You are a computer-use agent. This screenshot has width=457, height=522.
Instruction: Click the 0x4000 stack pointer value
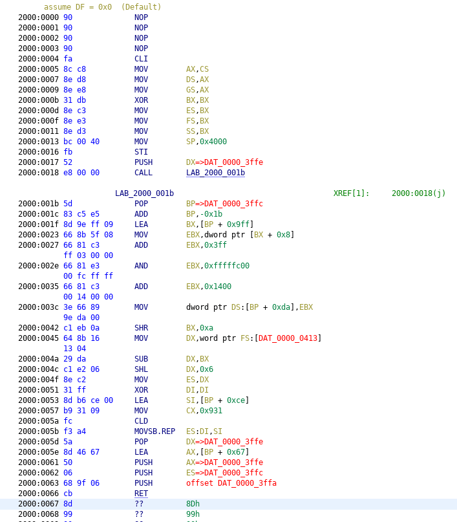pyautogui.click(x=213, y=142)
